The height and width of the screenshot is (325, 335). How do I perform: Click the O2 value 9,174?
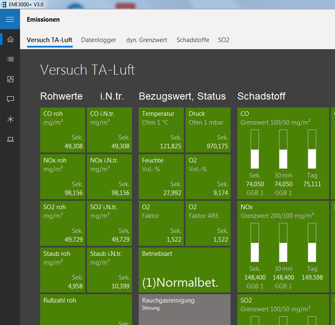tap(221, 192)
